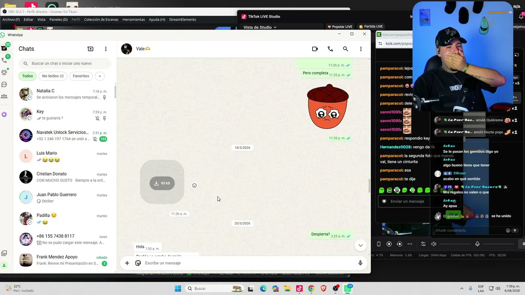Open the Cristian Donato chat
This screenshot has width=525, height=295.
click(x=64, y=177)
